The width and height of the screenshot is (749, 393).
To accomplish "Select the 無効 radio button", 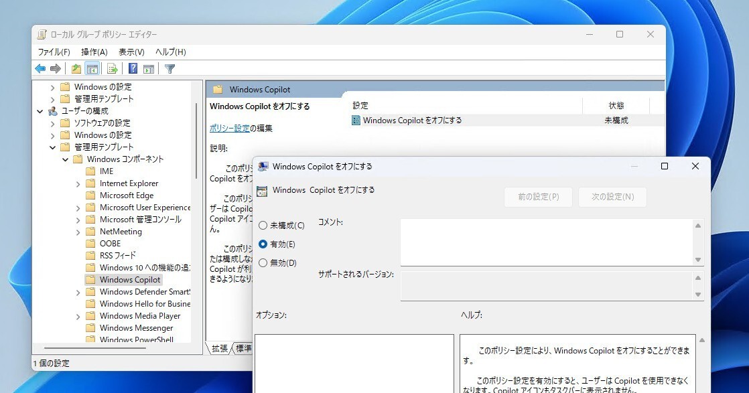I will point(262,262).
